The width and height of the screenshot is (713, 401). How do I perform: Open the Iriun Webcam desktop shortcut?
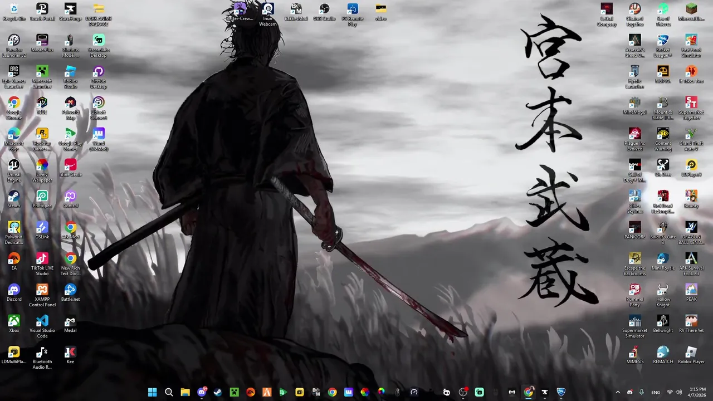point(268,15)
